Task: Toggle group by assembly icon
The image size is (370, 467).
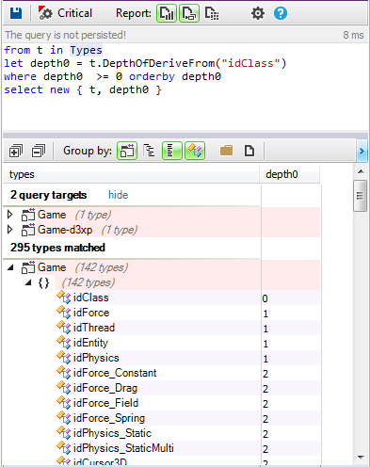Action: 127,151
